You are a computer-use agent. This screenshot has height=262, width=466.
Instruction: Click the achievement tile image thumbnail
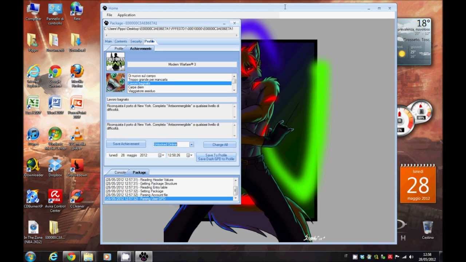[x=115, y=83]
